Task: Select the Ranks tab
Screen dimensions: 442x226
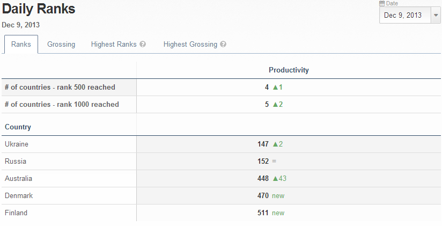Action: (x=21, y=45)
